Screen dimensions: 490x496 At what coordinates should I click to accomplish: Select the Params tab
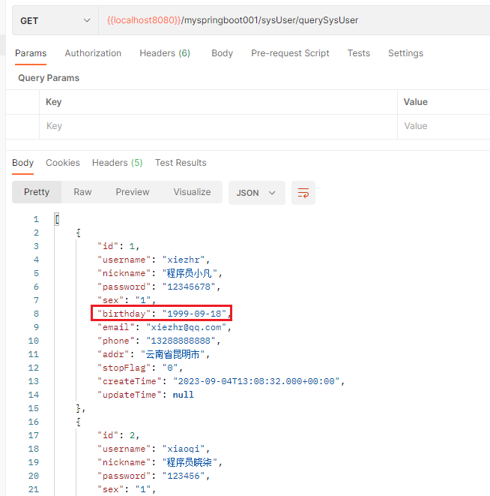(31, 53)
